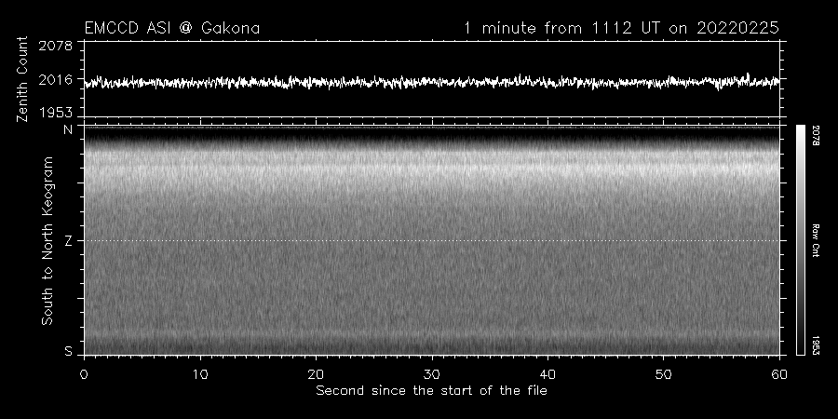Click the 20 tick label on time axis
This screenshot has height=419, width=838.
316,374
